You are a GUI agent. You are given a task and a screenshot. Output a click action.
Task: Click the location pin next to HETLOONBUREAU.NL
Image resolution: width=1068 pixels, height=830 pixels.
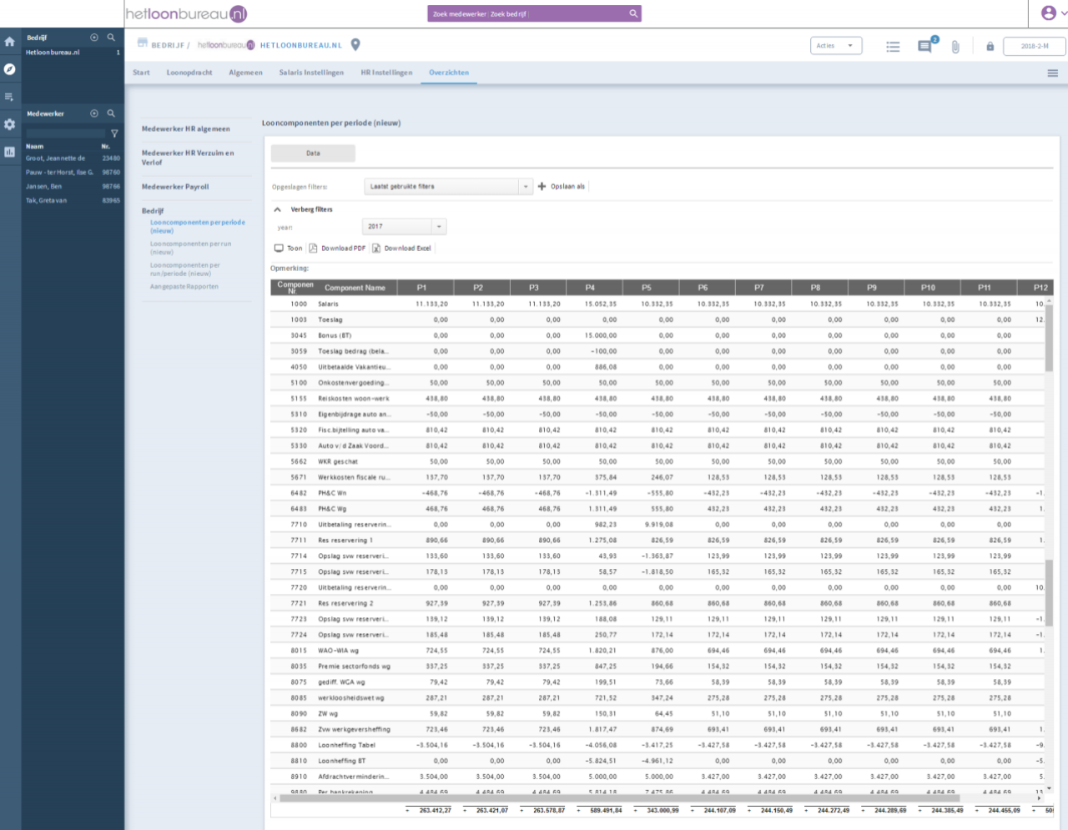pos(355,45)
